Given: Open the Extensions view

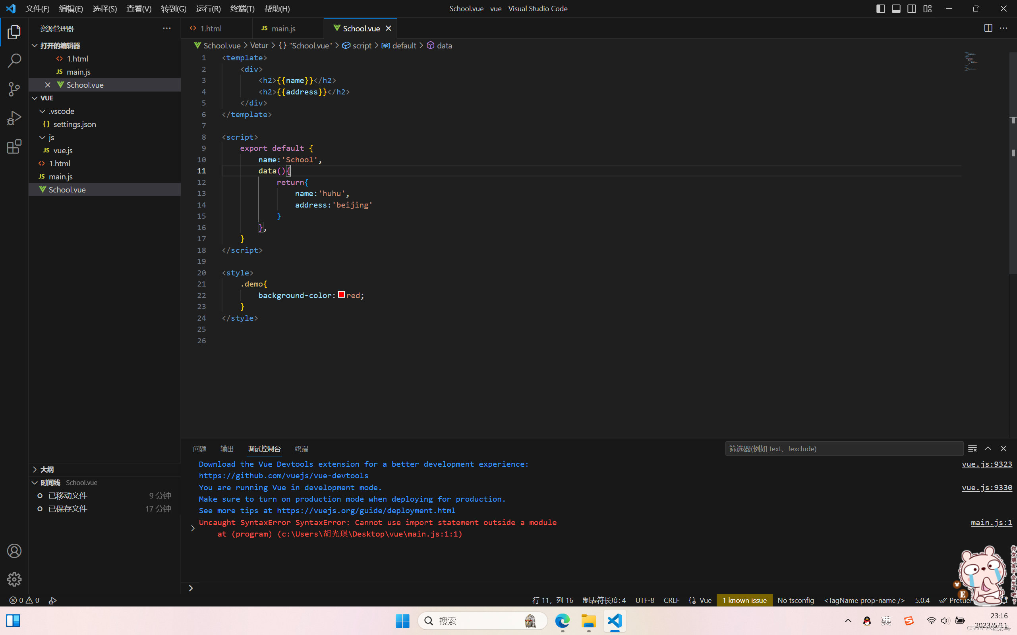Looking at the screenshot, I should coord(14,146).
